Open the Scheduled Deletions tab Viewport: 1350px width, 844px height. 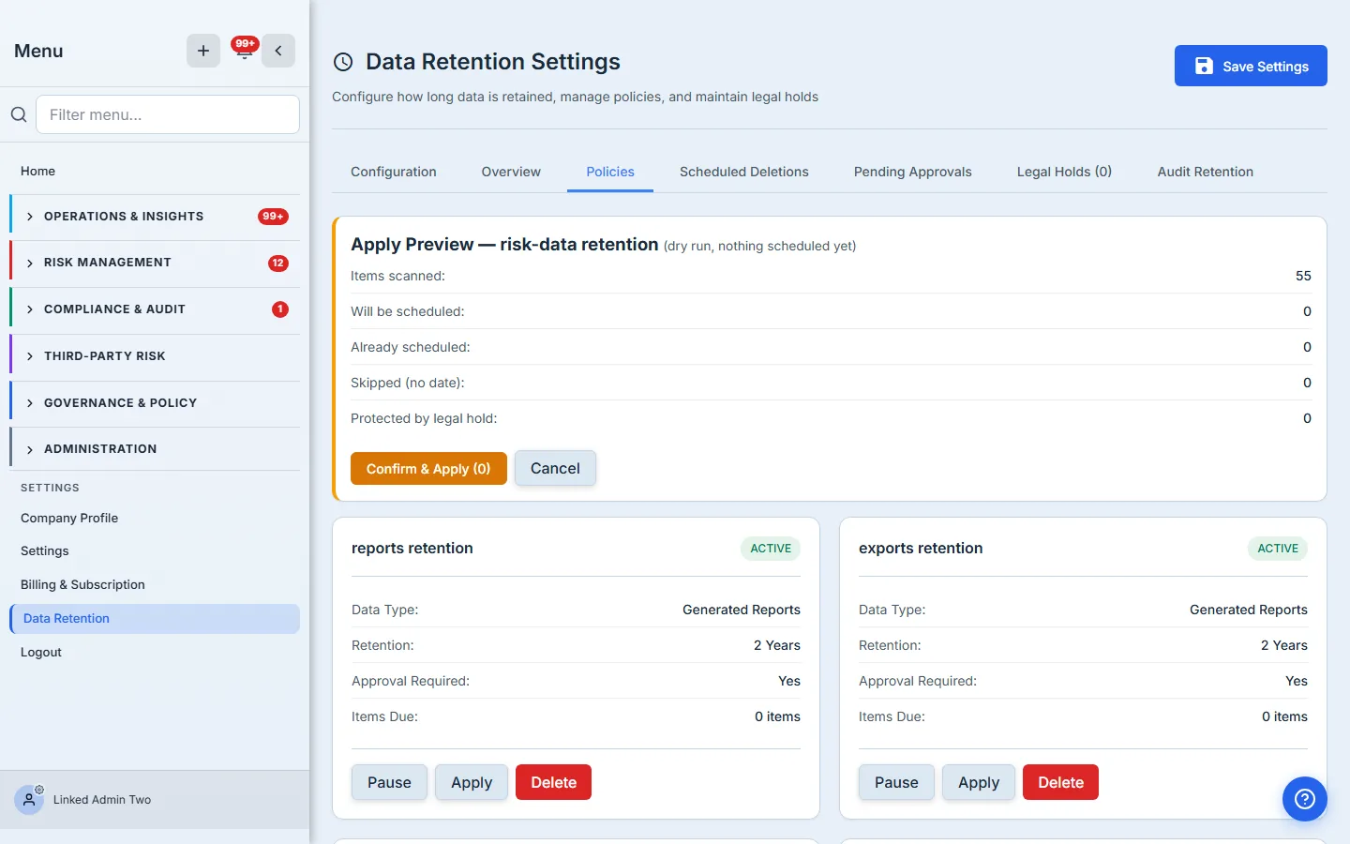coord(744,172)
